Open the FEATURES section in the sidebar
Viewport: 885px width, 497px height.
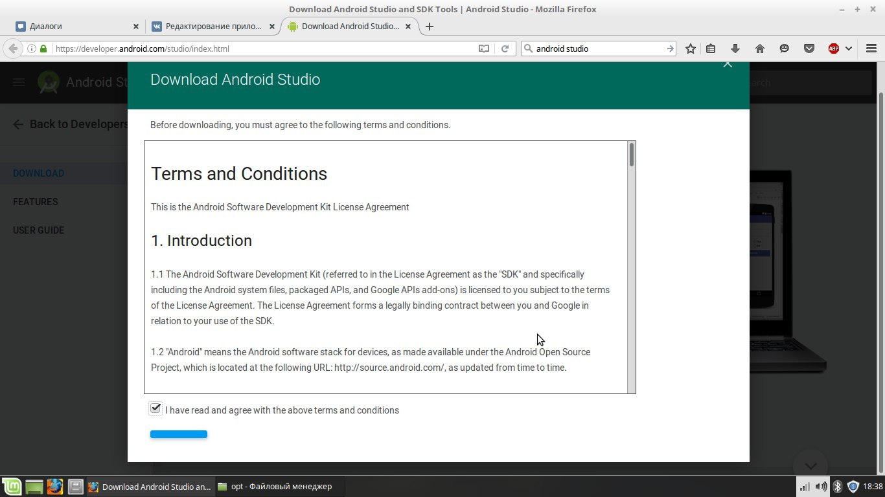pos(35,202)
